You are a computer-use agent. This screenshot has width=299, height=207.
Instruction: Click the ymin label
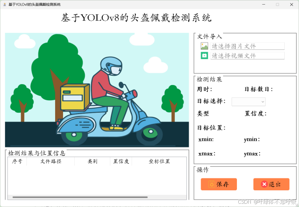click(252, 140)
